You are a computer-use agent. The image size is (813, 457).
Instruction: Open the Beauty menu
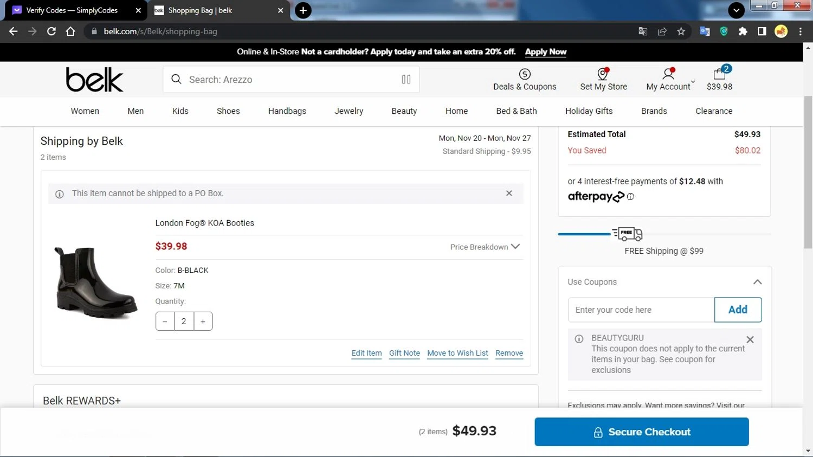pyautogui.click(x=404, y=111)
